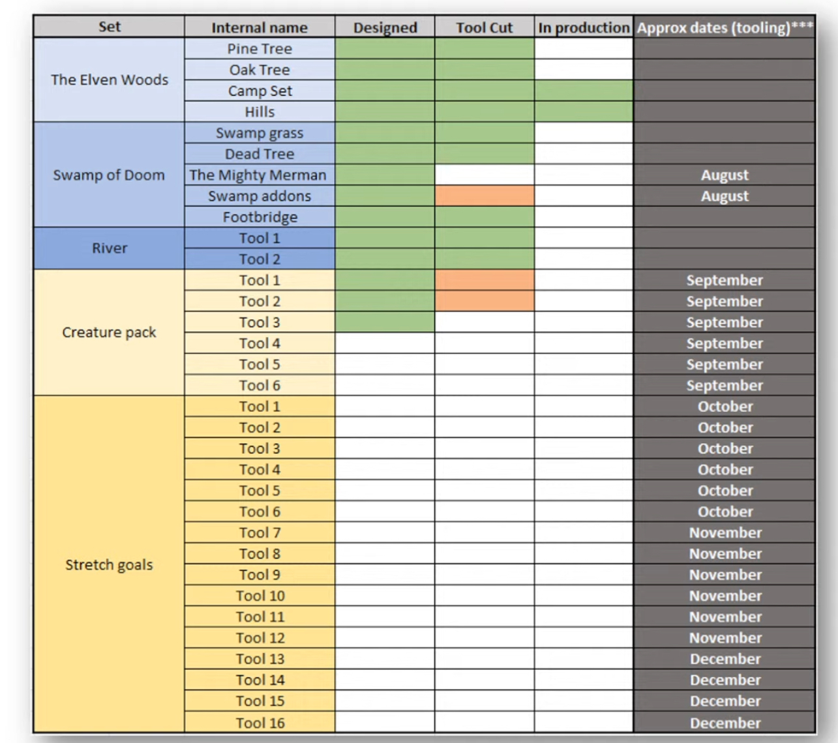Select the "Tool Cut" column header
Screen dimensions: 838x743
tap(484, 27)
